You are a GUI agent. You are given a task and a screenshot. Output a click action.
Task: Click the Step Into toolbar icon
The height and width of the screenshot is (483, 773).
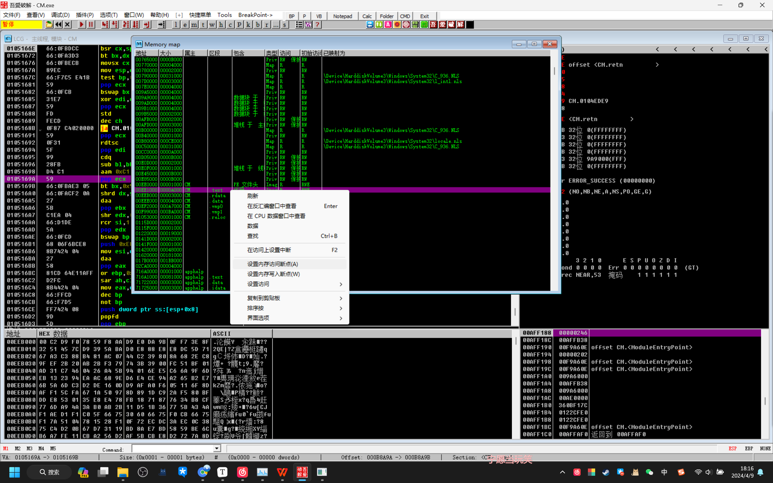click(x=105, y=24)
